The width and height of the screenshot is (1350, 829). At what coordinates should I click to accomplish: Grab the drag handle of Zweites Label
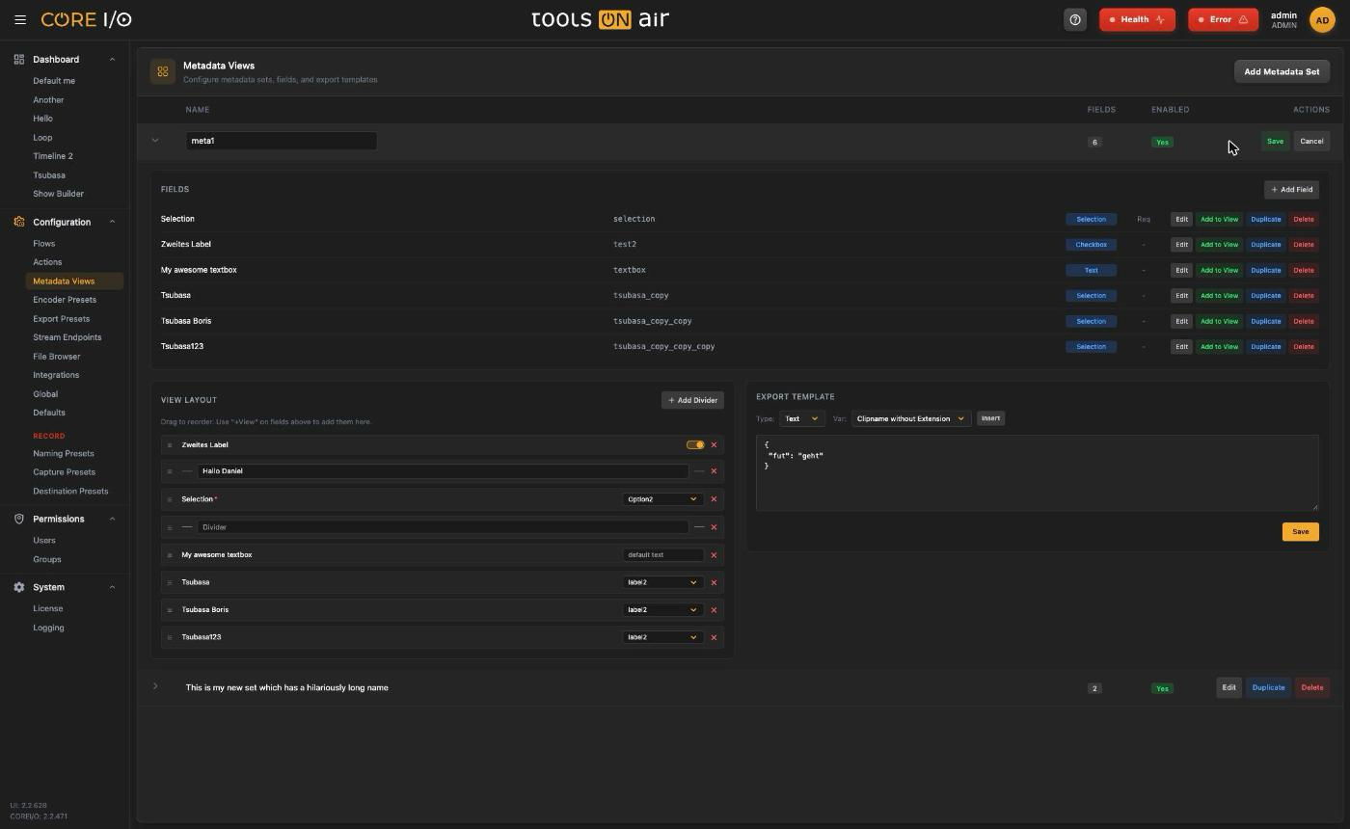[x=170, y=445]
